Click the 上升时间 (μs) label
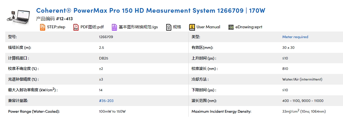The image size is (343, 117). pos(204,58)
